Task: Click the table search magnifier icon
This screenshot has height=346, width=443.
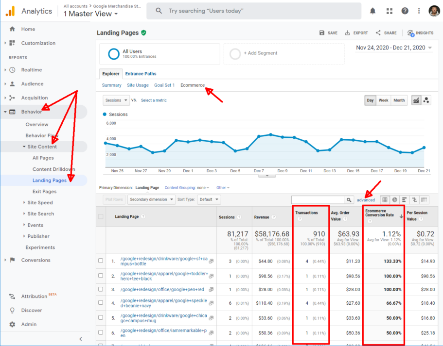Action: point(349,199)
